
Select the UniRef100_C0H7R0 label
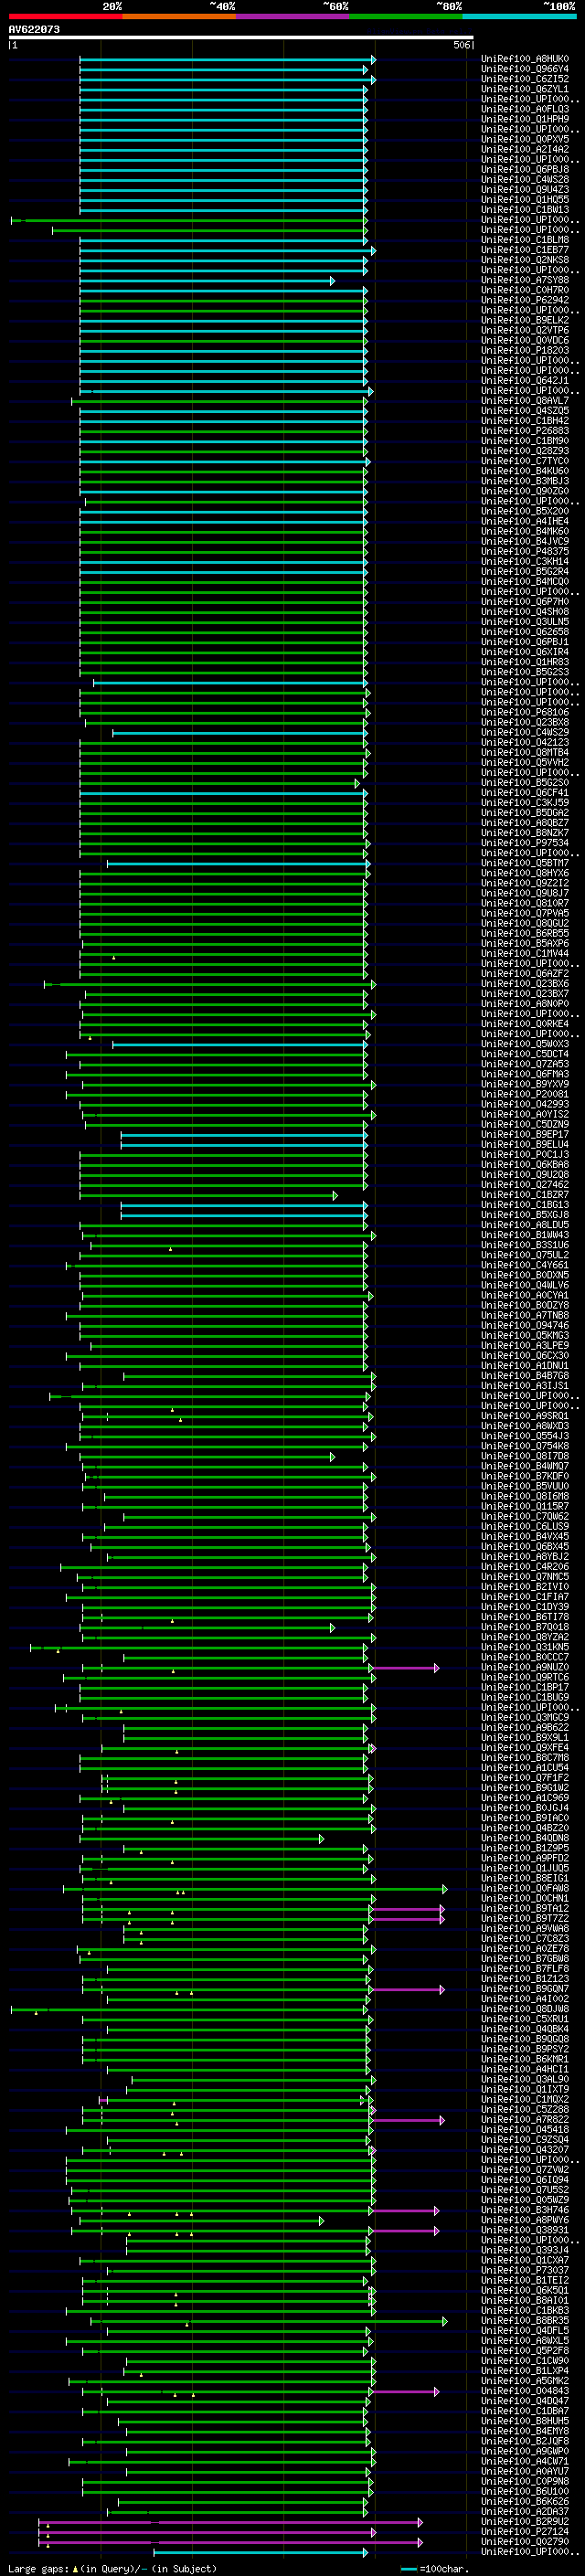pos(525,290)
